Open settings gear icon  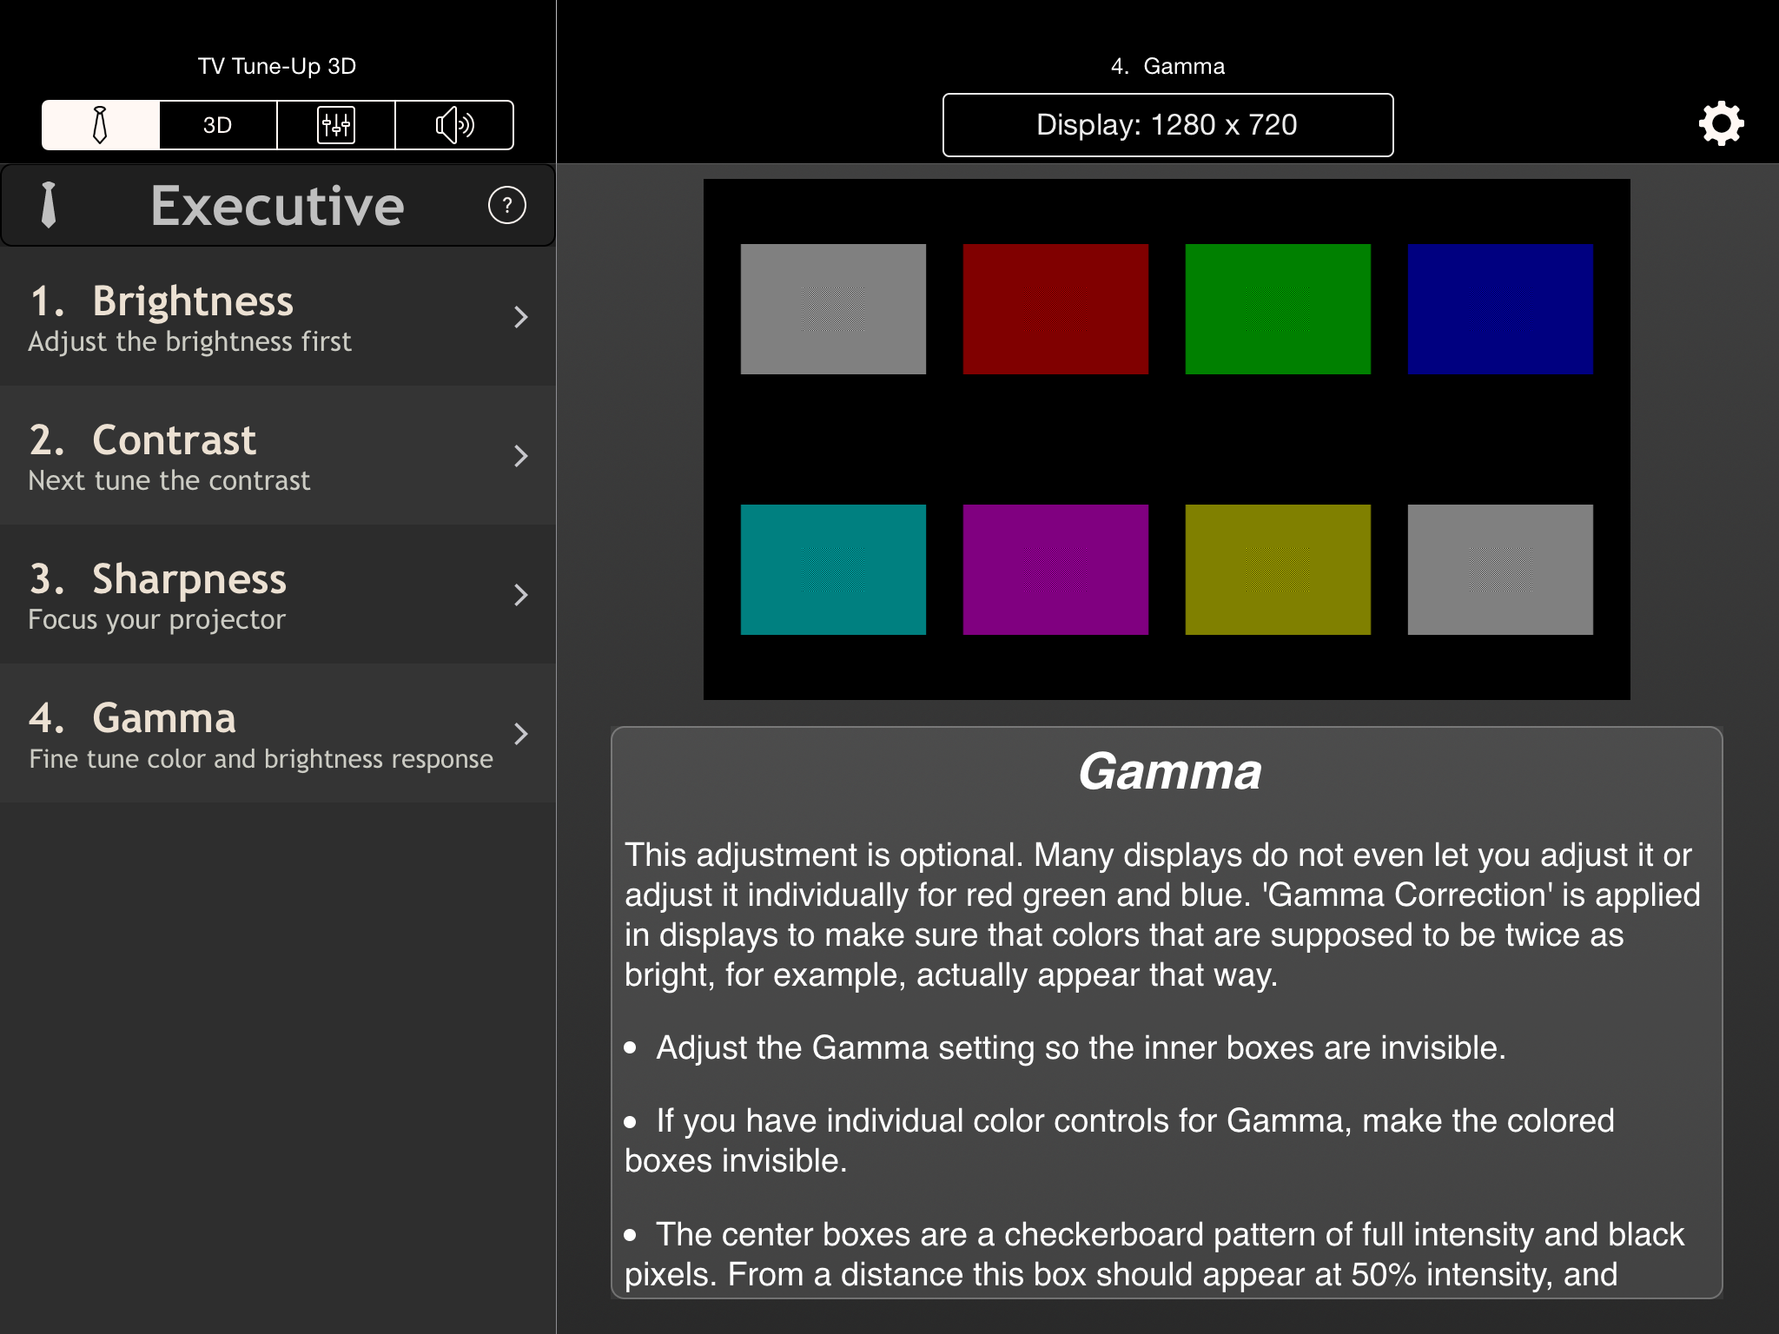pos(1721,123)
